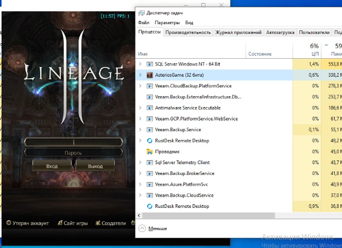Click the Veeam.Azure.PlatformSvc process icon
This screenshot has width=342, height=248.
pos(150,184)
